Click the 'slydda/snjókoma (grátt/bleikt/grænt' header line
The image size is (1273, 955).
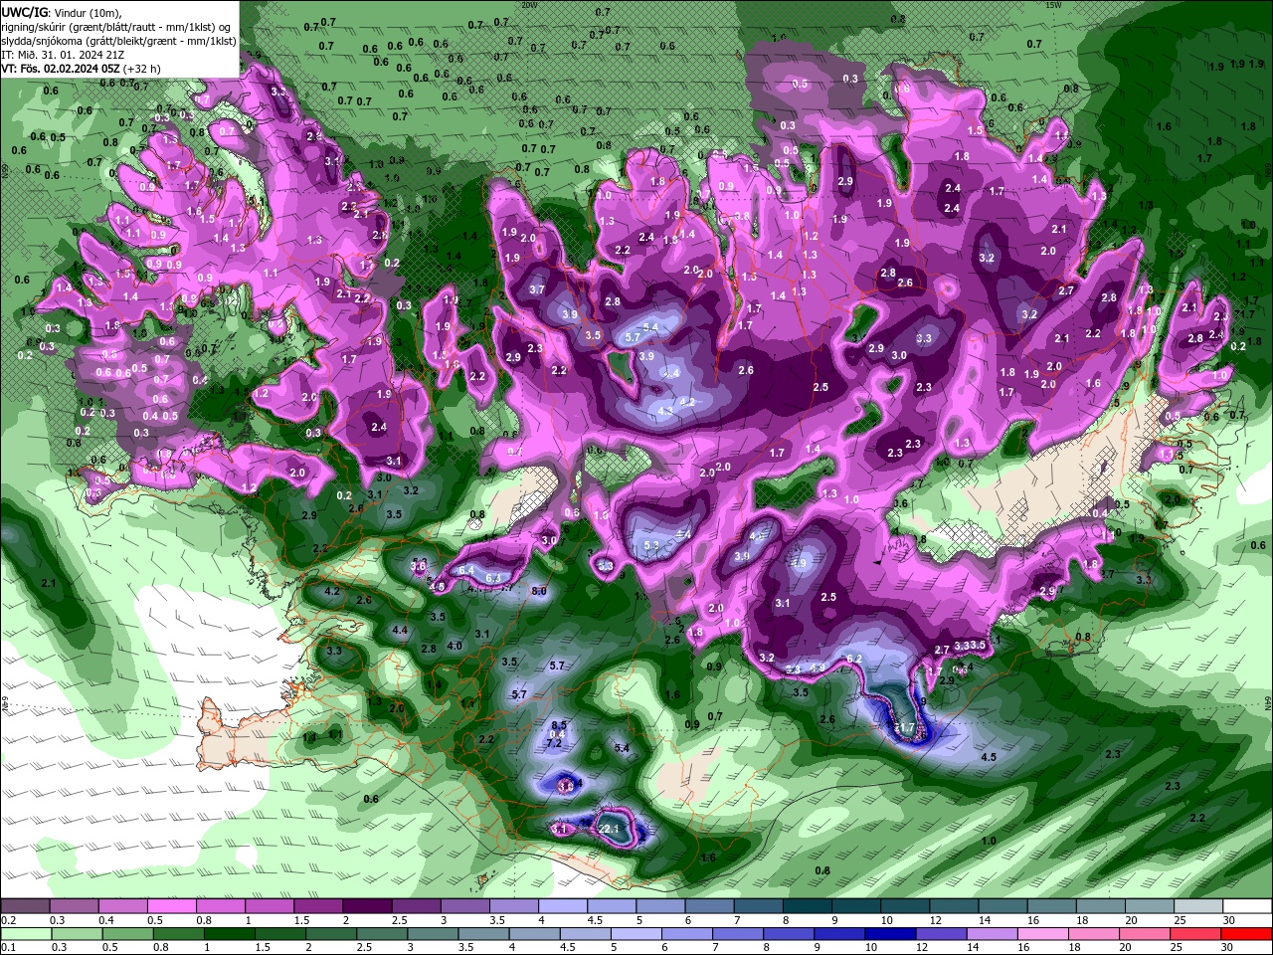[118, 40]
